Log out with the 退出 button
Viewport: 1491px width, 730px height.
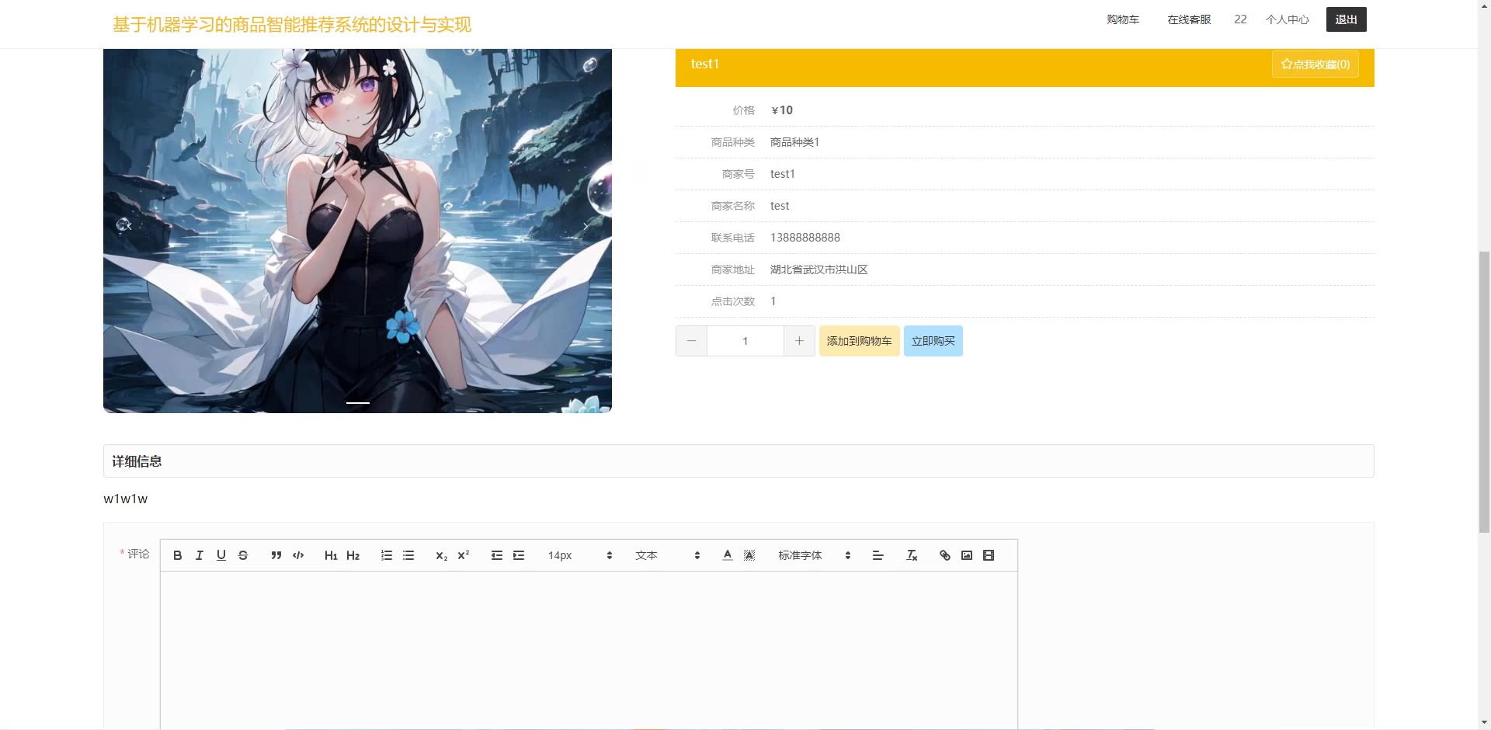tap(1347, 19)
